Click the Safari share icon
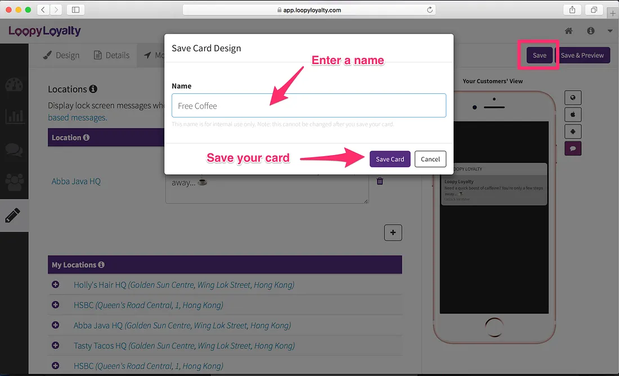Screen dimensions: 619x376 tap(572, 10)
